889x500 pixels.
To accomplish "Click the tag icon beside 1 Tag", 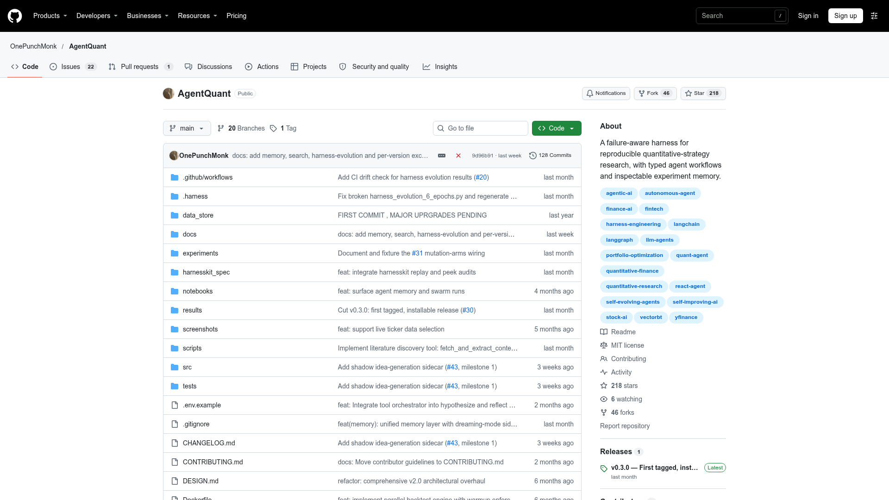I will [x=273, y=128].
